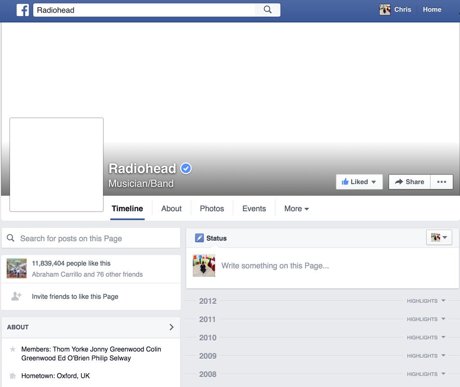
Task: Jump to 2010 on the timeline
Action: (x=208, y=338)
